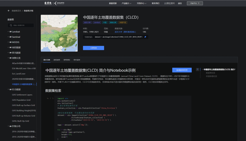Click the 社会数据 folder icon
Viewport: 246px width, 141px height.
tap(11, 89)
